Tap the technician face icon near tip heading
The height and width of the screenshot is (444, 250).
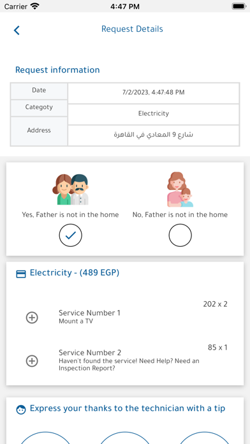tap(21, 410)
